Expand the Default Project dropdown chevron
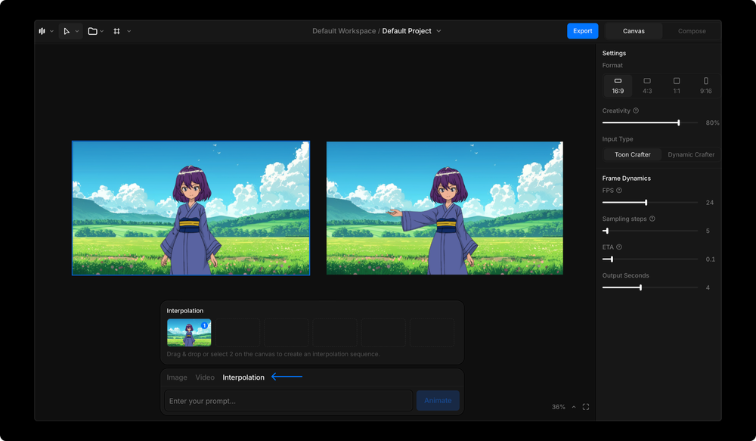 pyautogui.click(x=439, y=31)
